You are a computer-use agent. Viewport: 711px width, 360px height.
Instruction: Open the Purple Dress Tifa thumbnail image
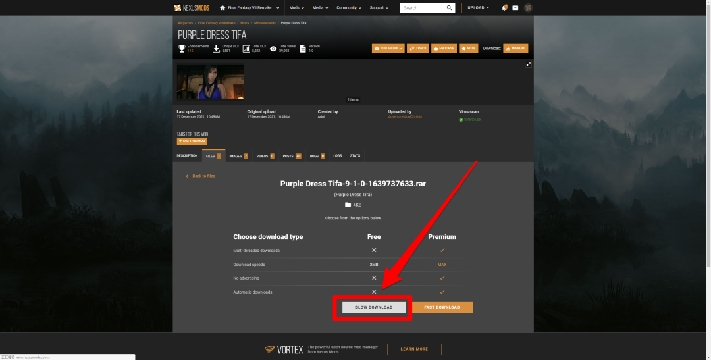coord(210,82)
